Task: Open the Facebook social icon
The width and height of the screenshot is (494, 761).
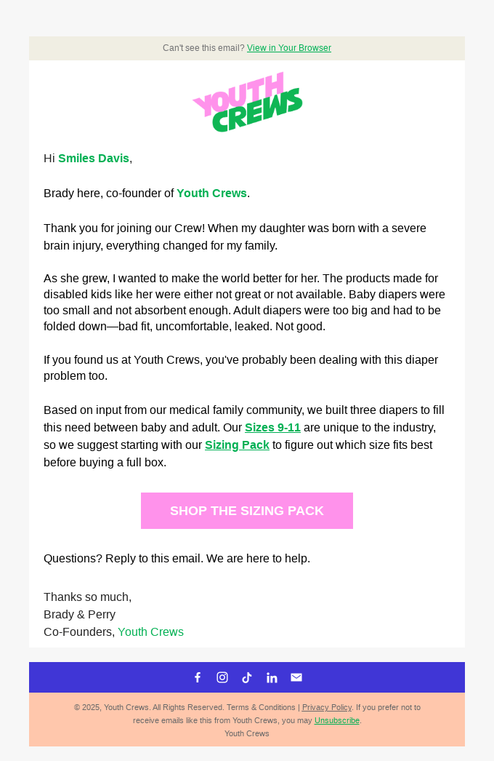Action: click(x=198, y=677)
